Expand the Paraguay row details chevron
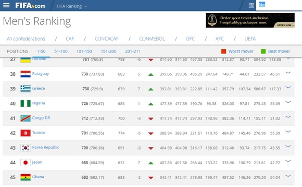The width and height of the screenshot is (302, 187). tap(288, 73)
